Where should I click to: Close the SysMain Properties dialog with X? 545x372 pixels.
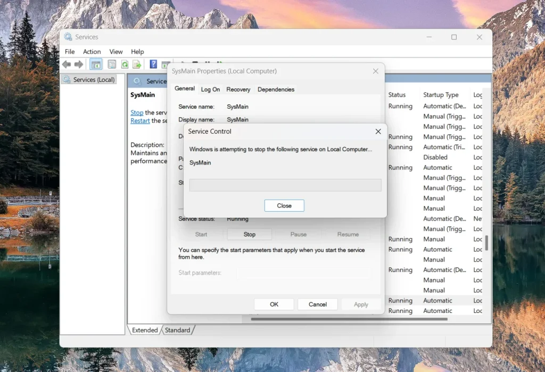(x=375, y=71)
